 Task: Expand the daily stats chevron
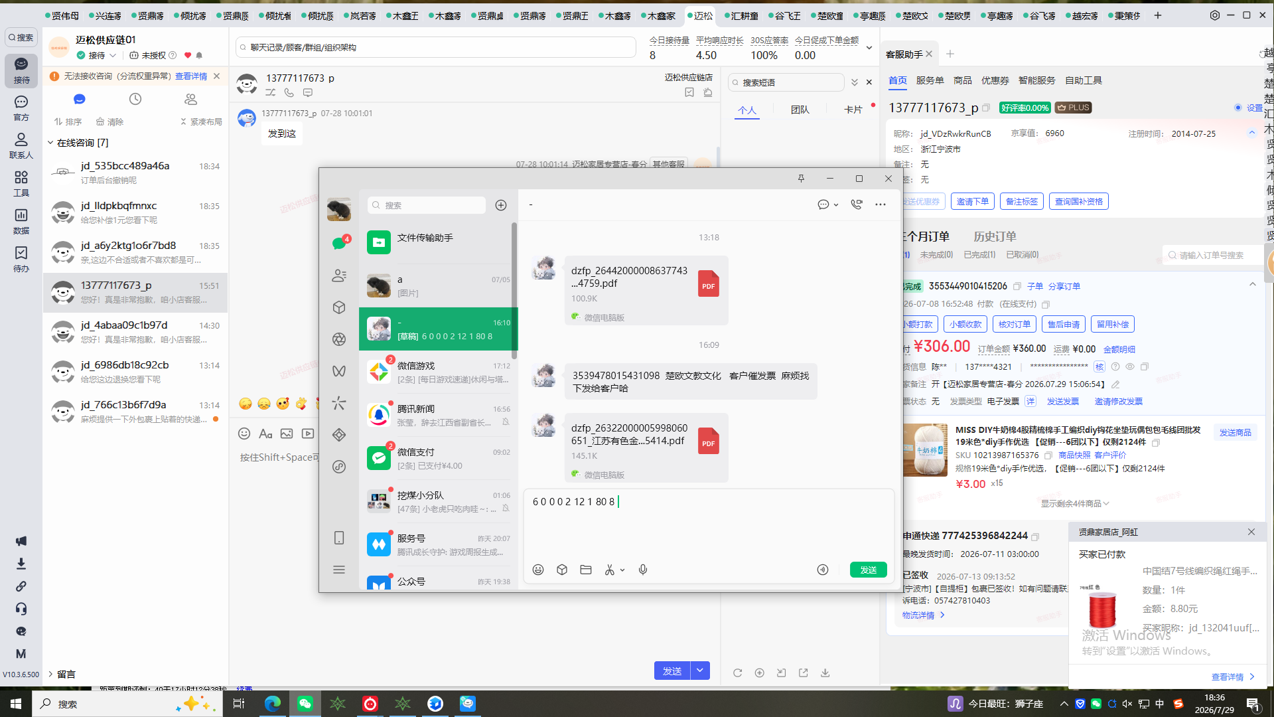[869, 48]
